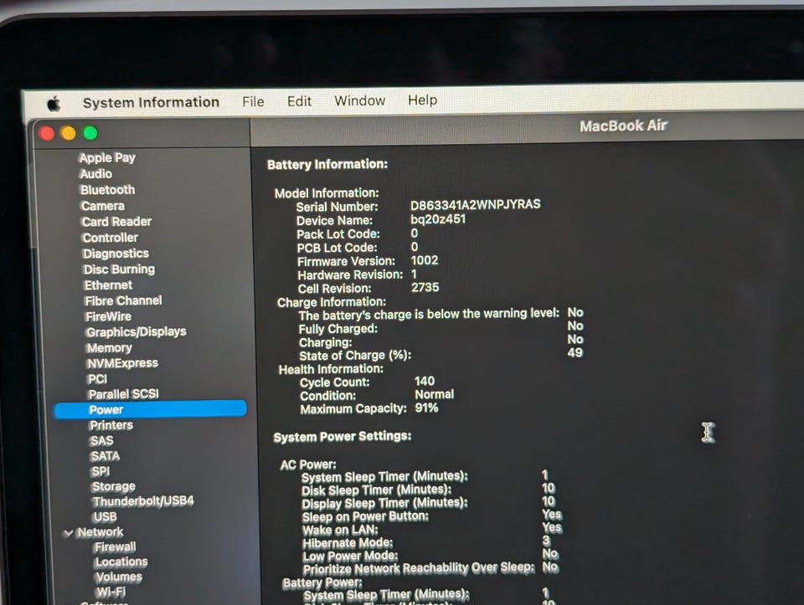Click the MacBook Air window title
Viewport: 804px width, 605px height.
623,126
